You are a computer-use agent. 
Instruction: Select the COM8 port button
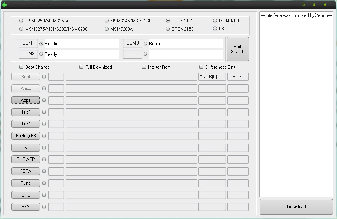click(133, 43)
